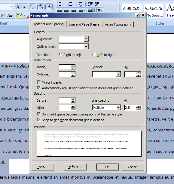Click the Inside indentation field
Viewport: 174px width, 184px height.
(x=65, y=67)
